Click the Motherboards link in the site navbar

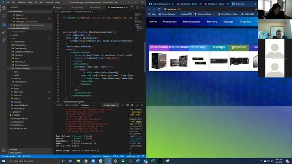(192, 22)
